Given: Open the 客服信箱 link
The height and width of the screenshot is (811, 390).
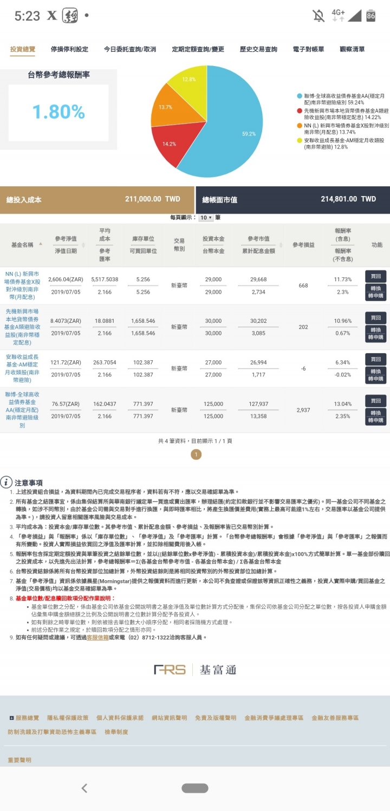Looking at the screenshot, I should (98, 638).
